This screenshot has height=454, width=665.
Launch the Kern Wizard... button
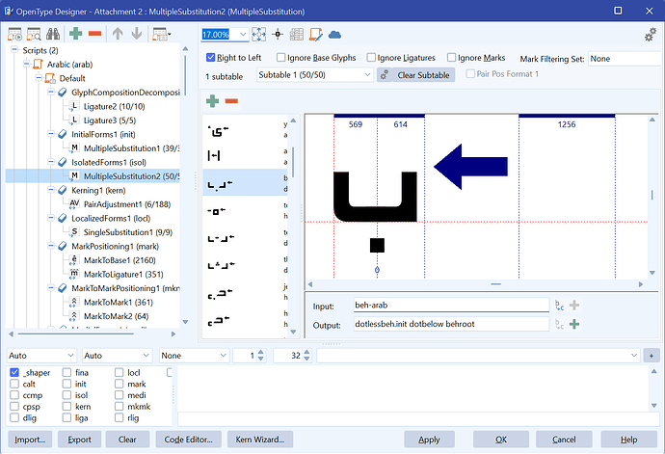tap(260, 440)
